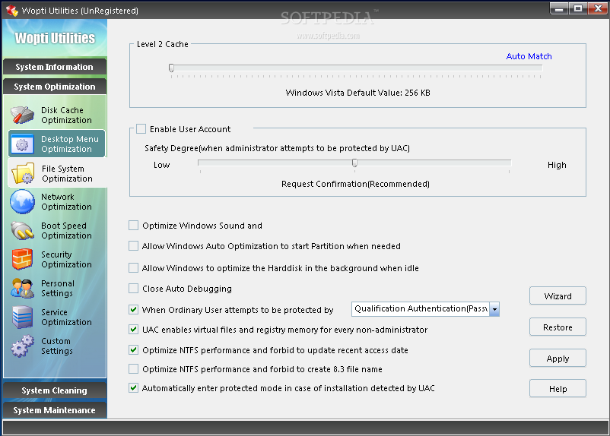Maximize the Wopti Utilities window
610x436 pixels.
[x=578, y=8]
